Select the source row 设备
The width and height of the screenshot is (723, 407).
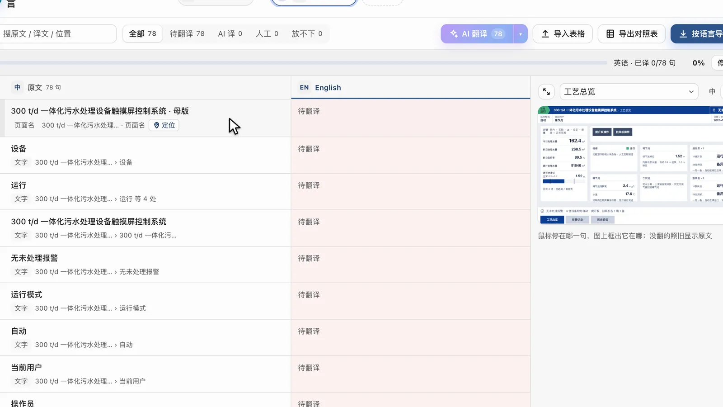coord(146,155)
